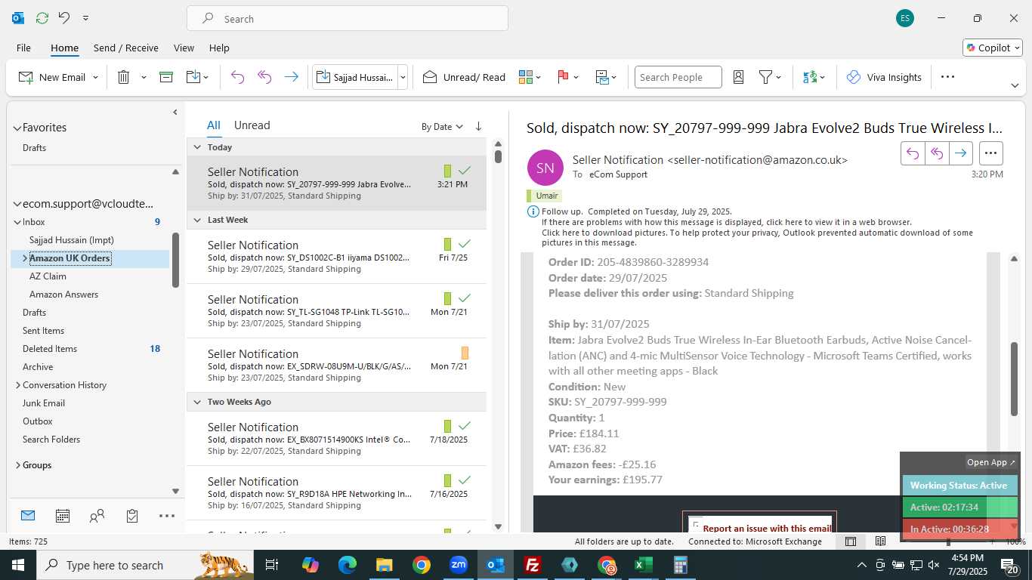Open the View tab

(184, 48)
